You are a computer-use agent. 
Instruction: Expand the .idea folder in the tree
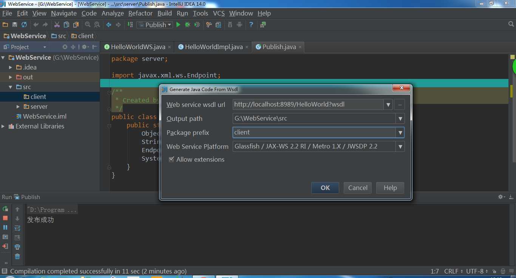click(x=11, y=67)
